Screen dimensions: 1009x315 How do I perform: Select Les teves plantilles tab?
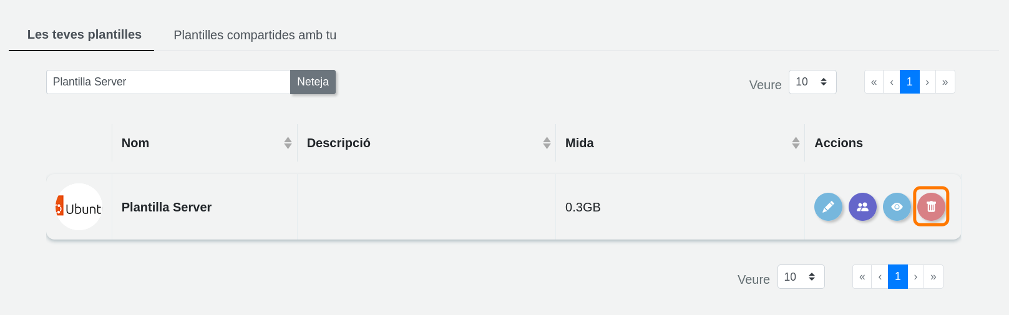[x=84, y=34]
